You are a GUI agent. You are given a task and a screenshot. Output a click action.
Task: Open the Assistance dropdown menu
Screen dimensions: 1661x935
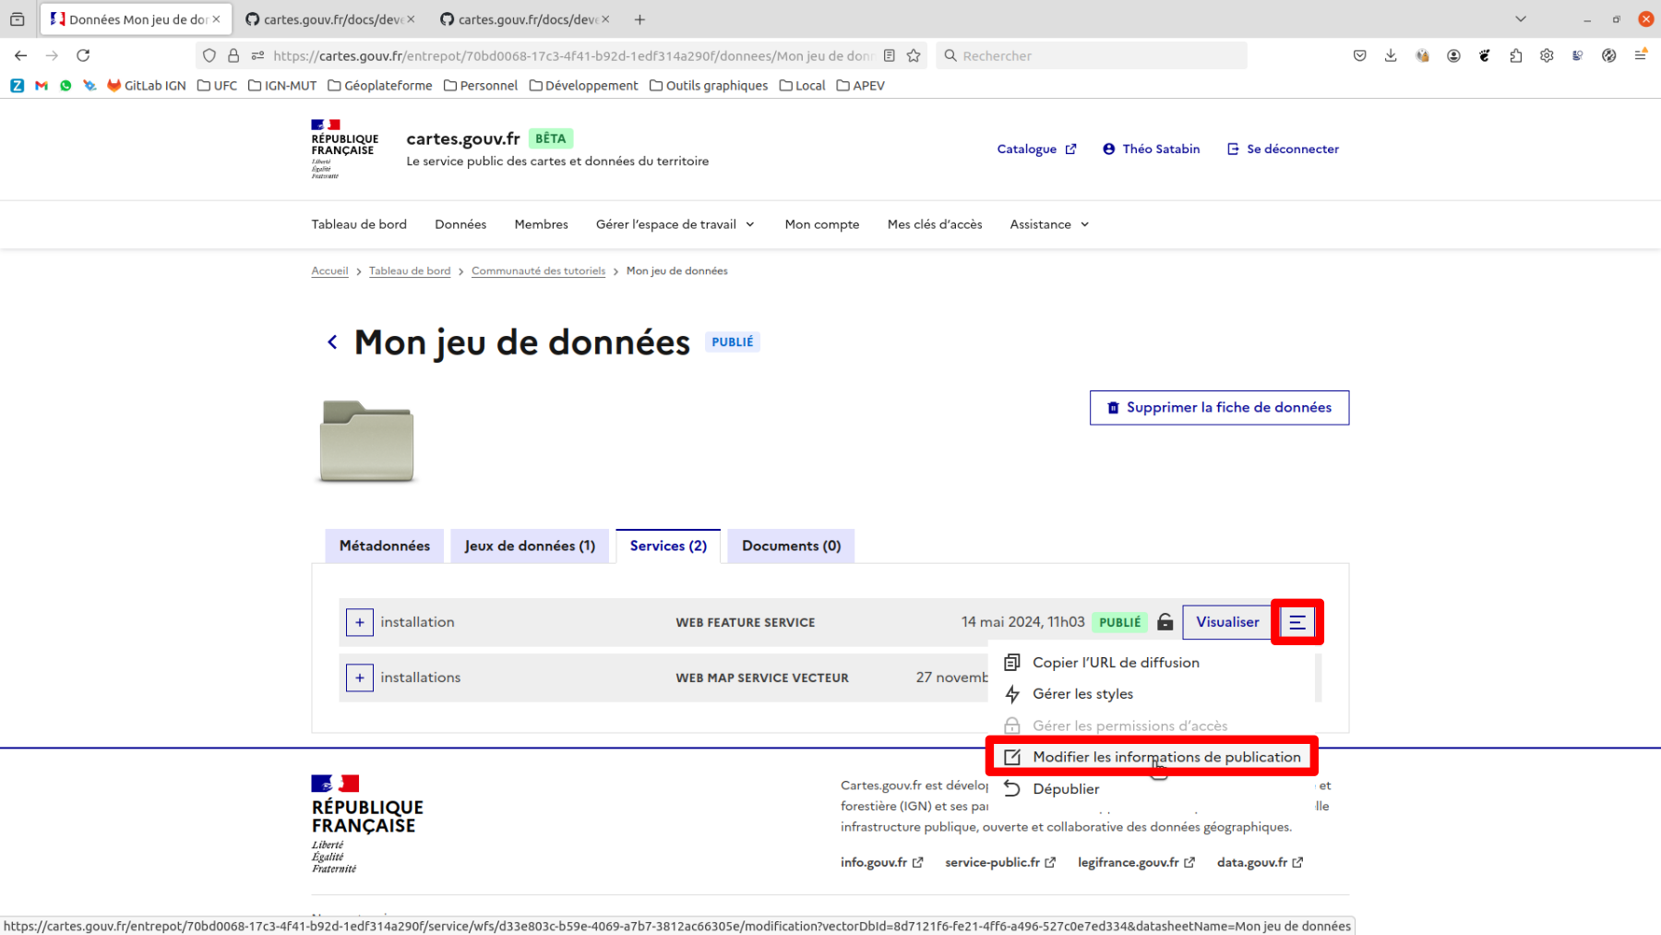pyautogui.click(x=1047, y=224)
